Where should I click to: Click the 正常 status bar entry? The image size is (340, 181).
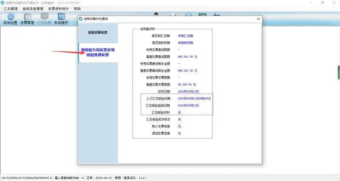pos(89,178)
